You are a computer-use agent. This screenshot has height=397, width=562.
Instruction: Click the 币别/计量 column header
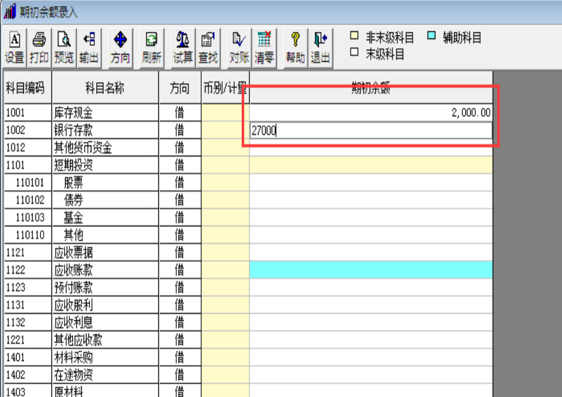[225, 87]
